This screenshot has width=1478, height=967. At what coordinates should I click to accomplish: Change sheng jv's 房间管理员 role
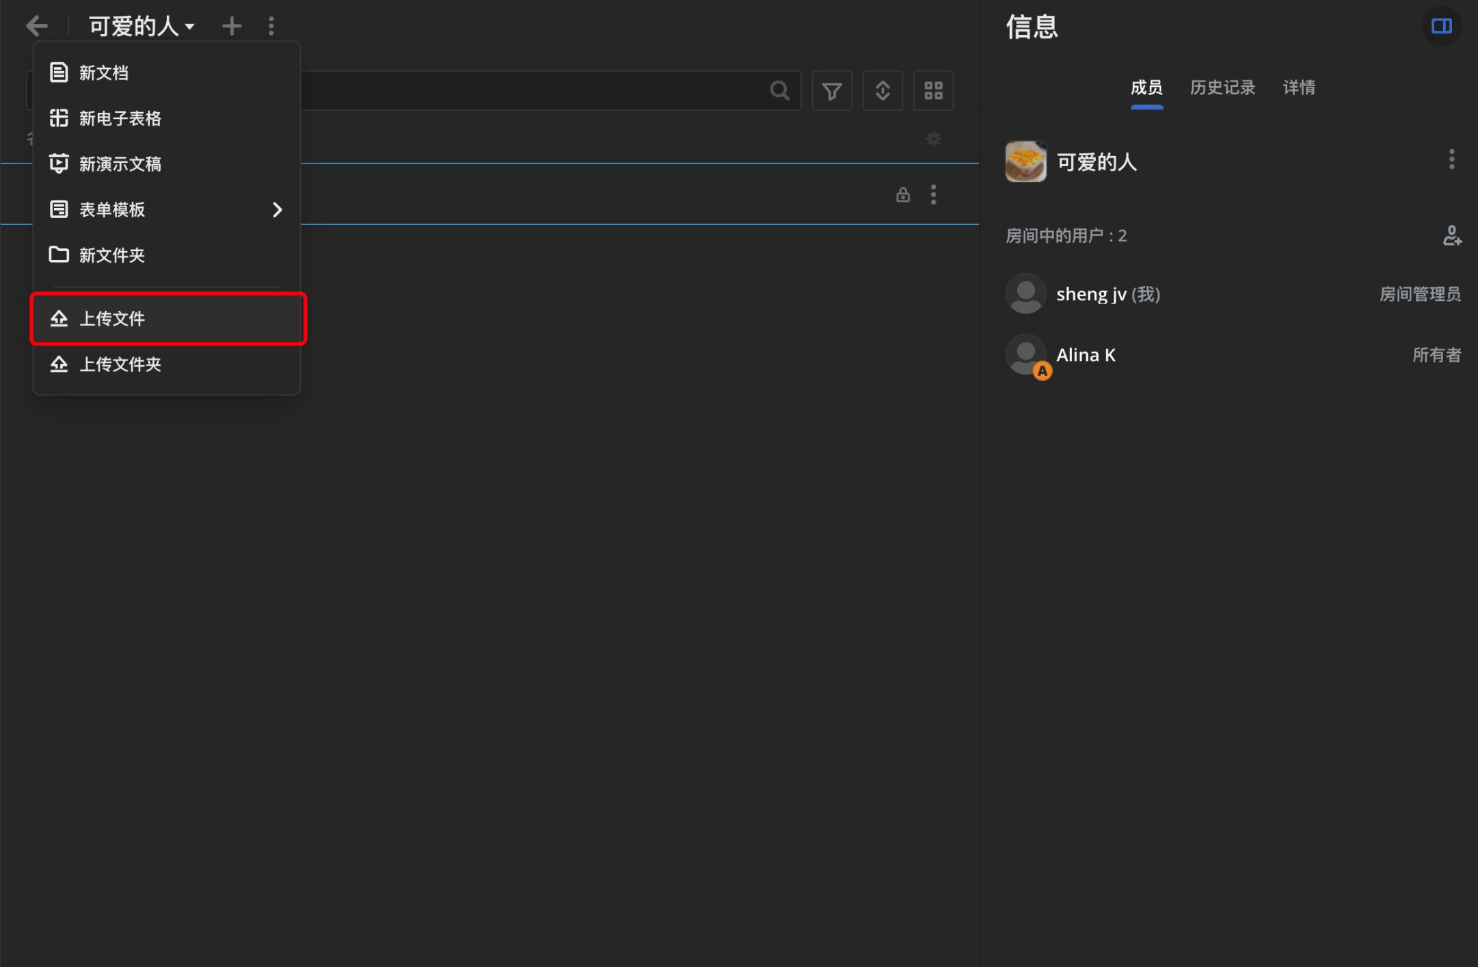[1419, 294]
